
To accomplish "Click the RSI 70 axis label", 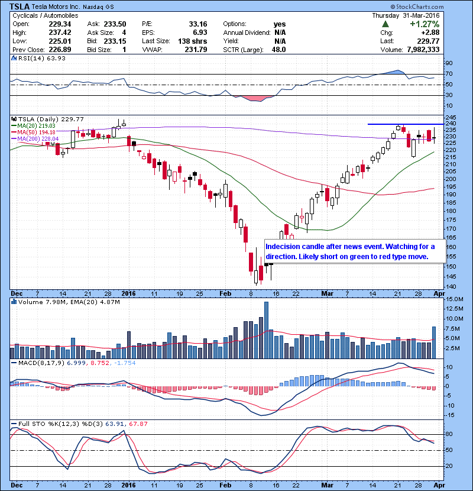I will pos(449,74).
